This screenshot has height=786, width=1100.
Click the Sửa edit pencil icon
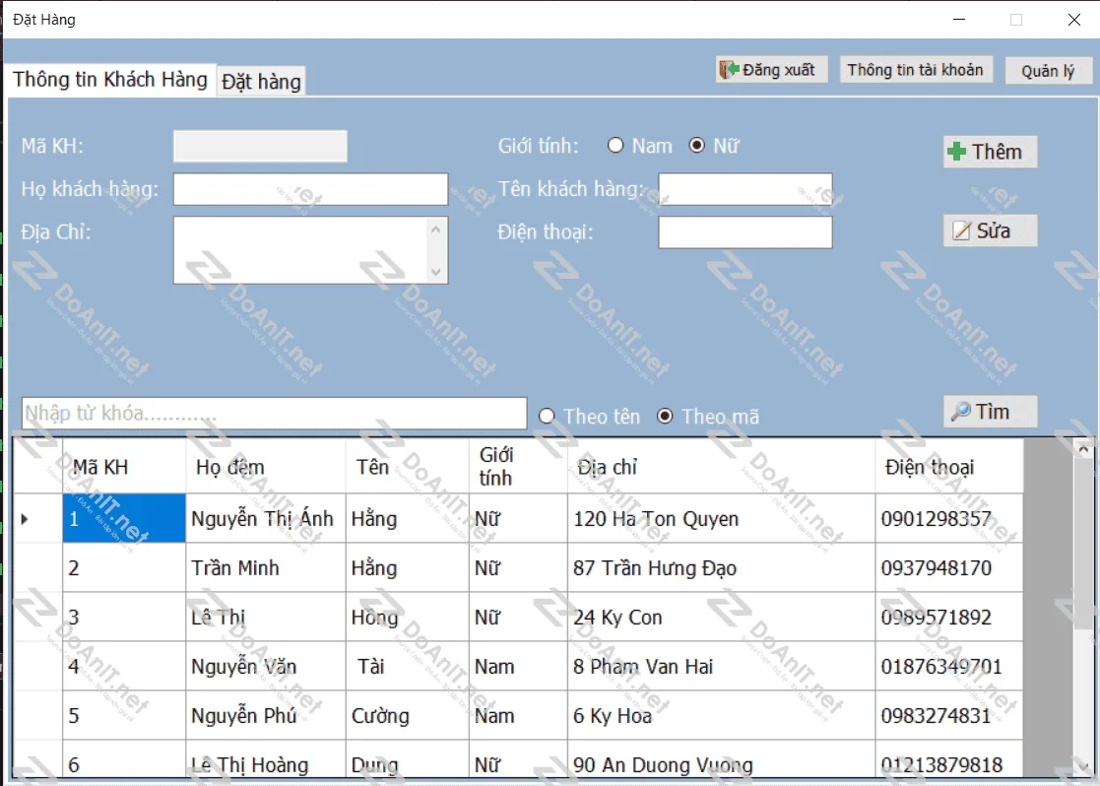pyautogui.click(x=960, y=231)
